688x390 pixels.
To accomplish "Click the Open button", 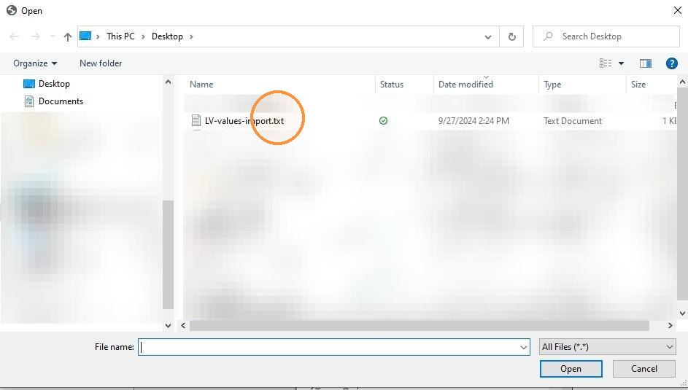I will coord(571,369).
